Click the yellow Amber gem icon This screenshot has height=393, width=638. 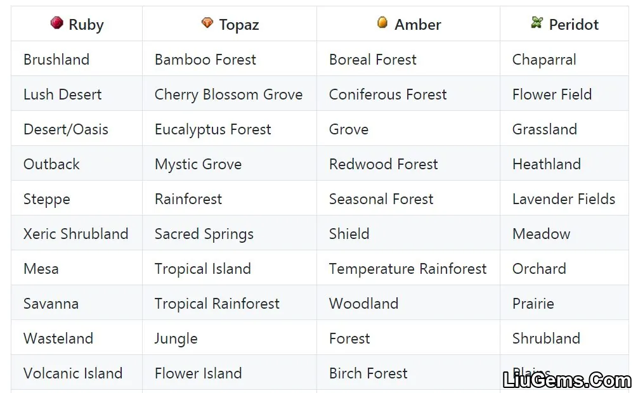pyautogui.click(x=382, y=22)
